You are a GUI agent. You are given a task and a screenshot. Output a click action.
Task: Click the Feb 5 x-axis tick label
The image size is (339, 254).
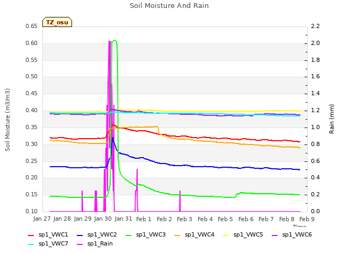225,219
